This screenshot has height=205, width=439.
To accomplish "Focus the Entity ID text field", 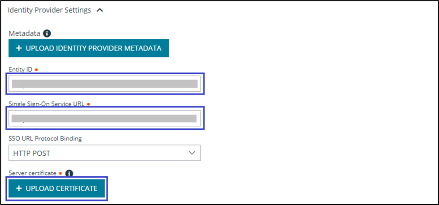I will tap(104, 84).
